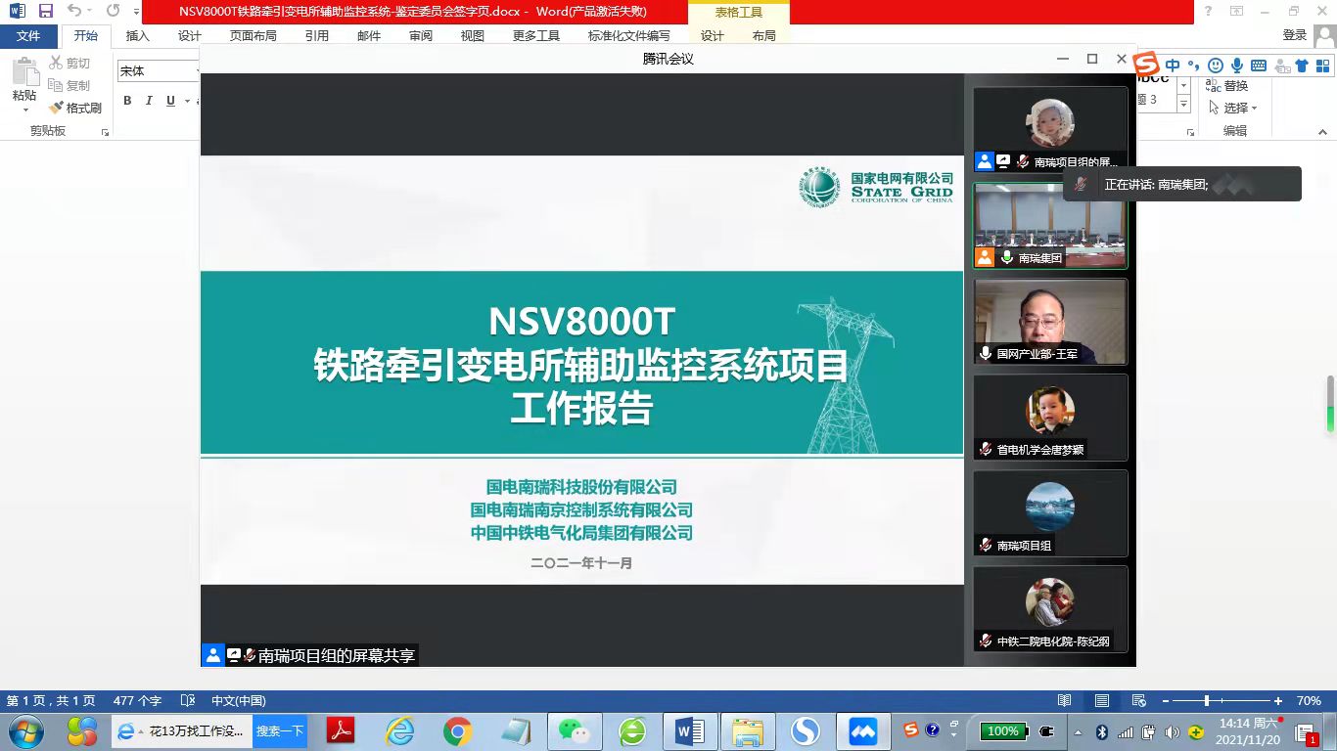Open the Sogou emoji smiley panel
1337x751 pixels.
pos(1215,66)
